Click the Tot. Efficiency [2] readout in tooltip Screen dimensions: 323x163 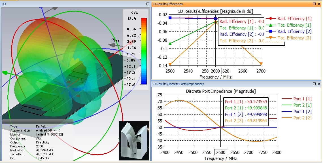point(251,41)
